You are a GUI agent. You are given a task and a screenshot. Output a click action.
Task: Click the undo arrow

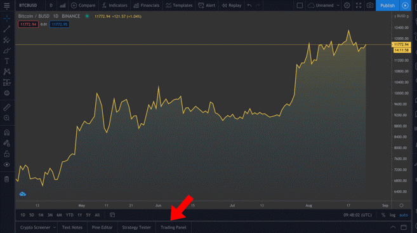click(249, 6)
